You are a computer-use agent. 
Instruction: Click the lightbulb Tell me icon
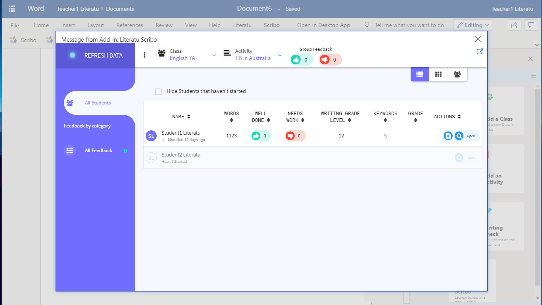pyautogui.click(x=367, y=25)
